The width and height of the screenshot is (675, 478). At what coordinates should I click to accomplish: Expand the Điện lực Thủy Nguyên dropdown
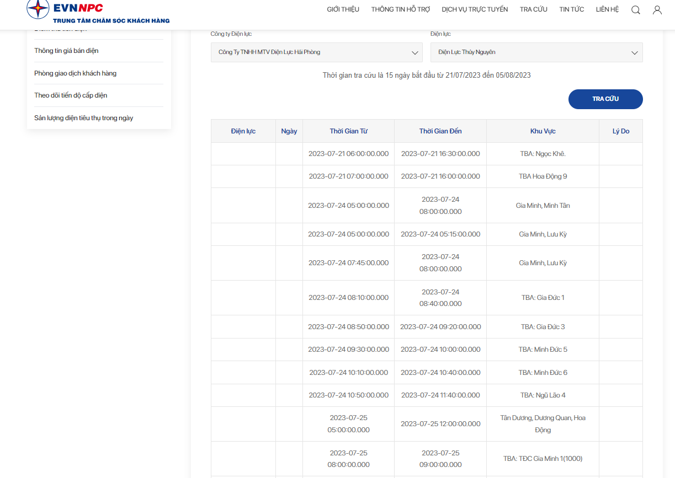pos(536,52)
